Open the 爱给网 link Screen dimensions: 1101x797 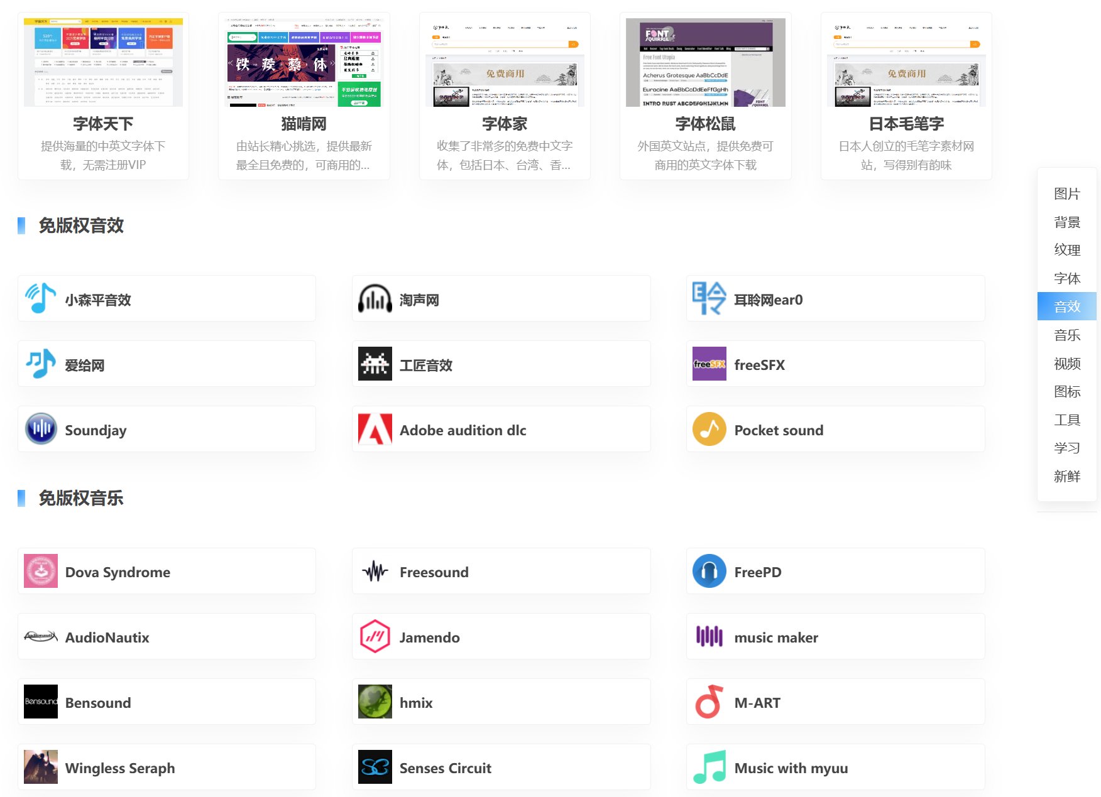tap(85, 366)
